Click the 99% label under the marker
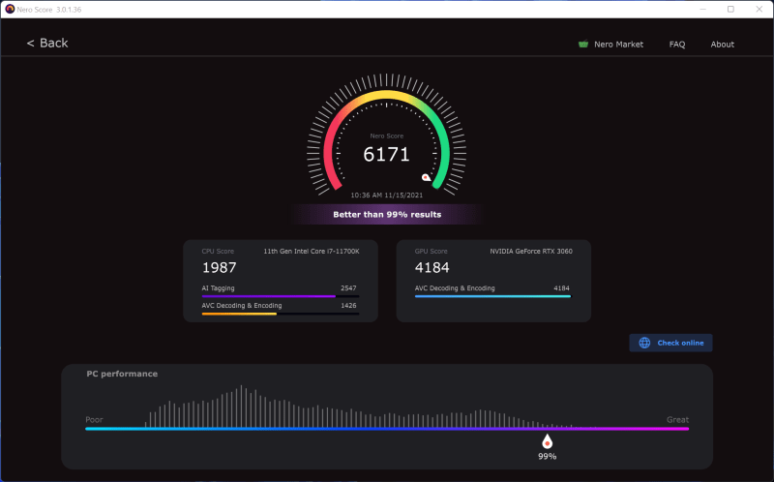Image resolution: width=774 pixels, height=482 pixels. pos(547,456)
